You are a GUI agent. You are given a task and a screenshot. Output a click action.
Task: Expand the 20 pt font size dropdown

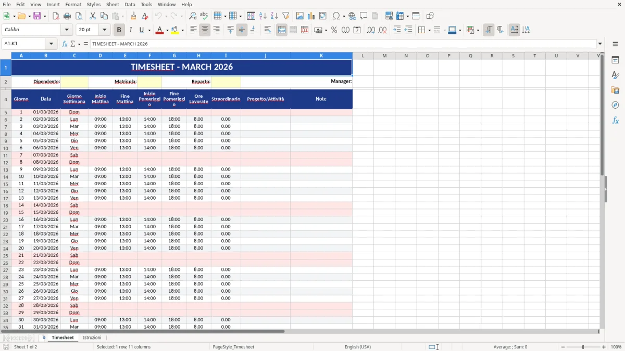coord(105,30)
